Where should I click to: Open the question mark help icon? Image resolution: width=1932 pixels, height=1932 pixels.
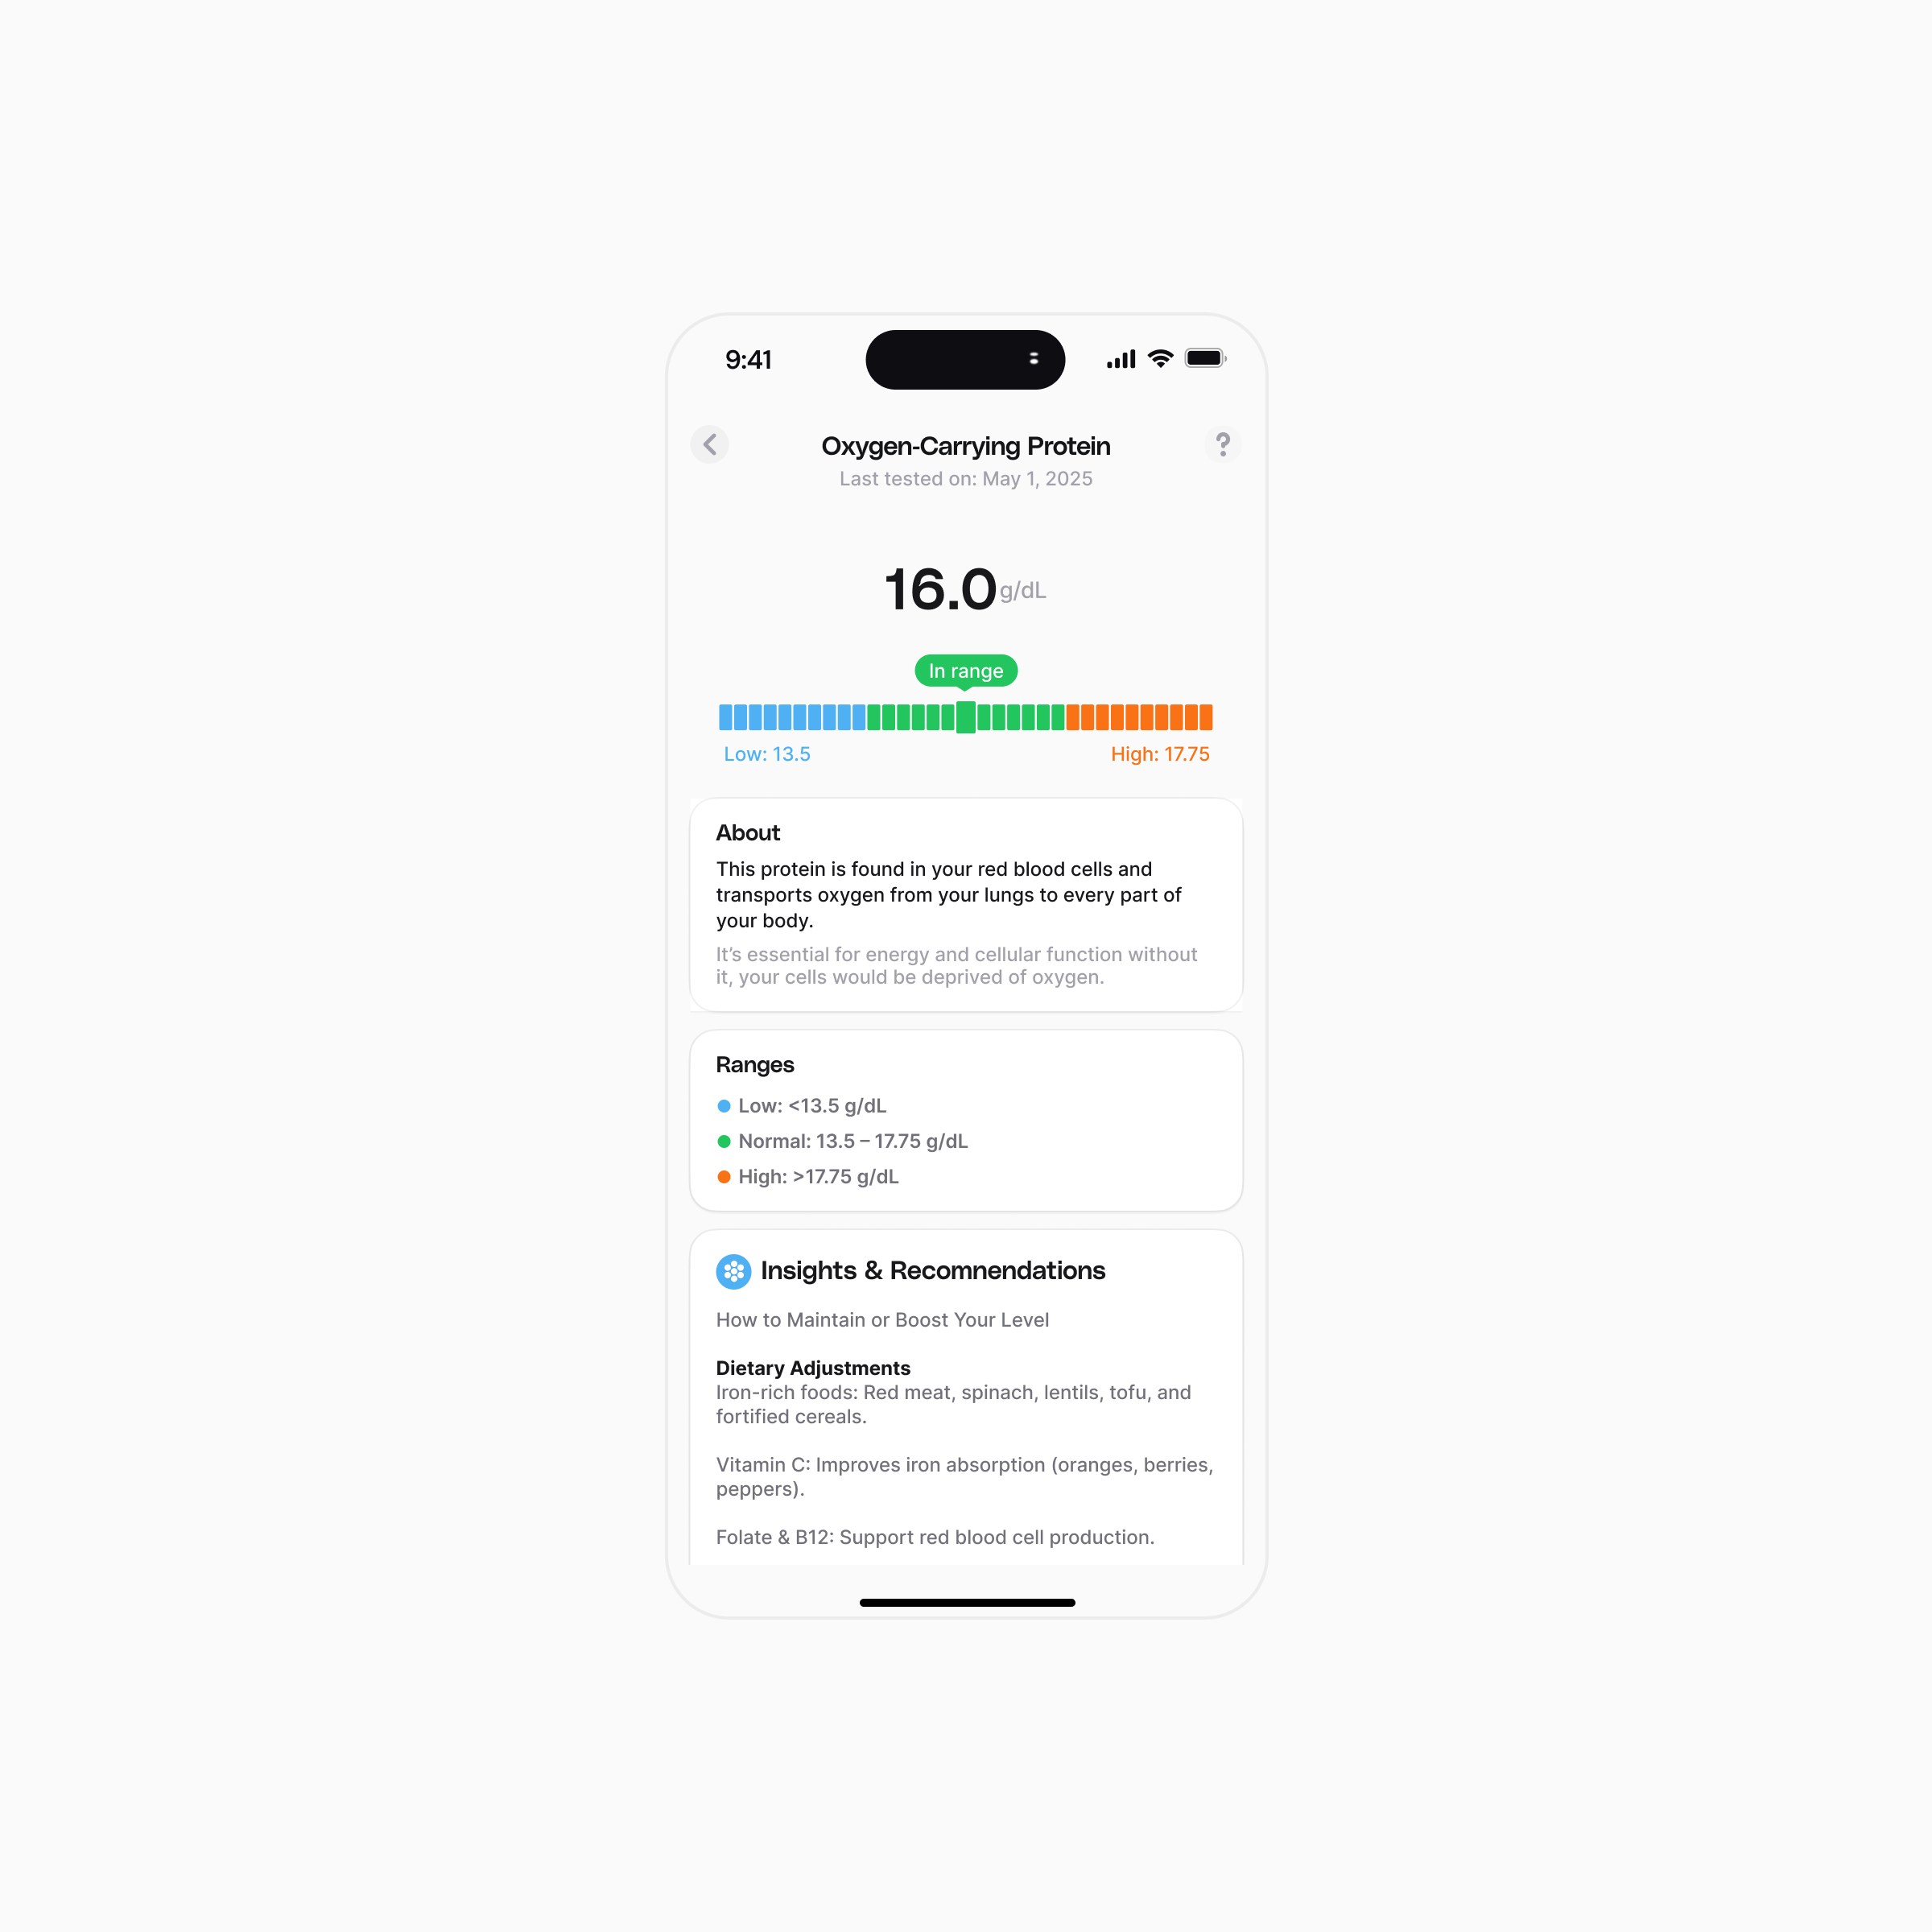pos(1222,444)
